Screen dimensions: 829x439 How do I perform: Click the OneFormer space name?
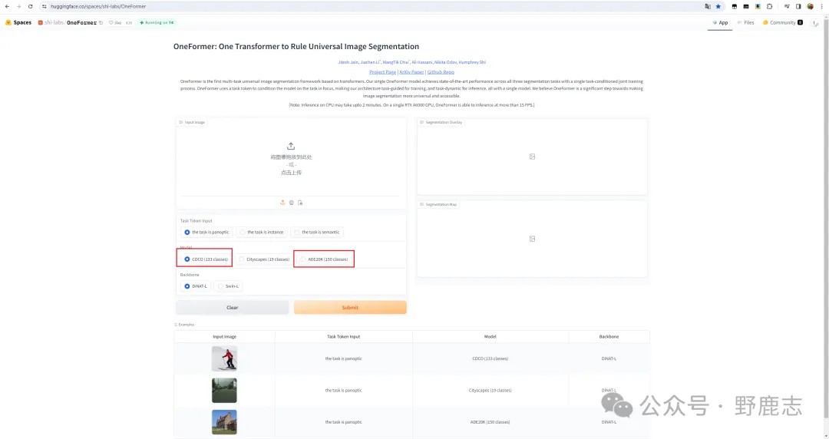(81, 23)
